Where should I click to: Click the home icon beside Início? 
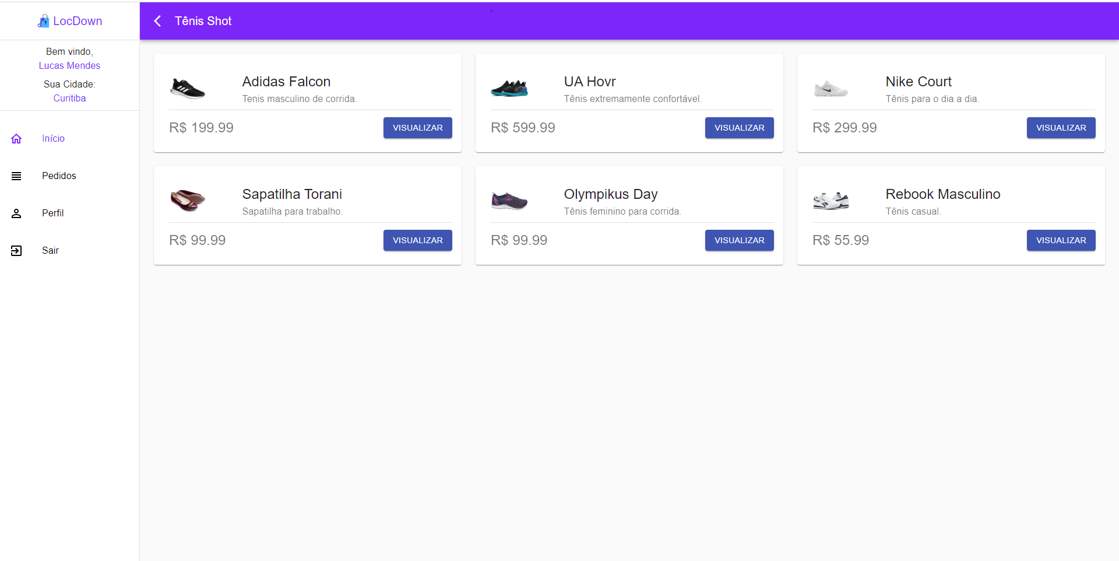(16, 139)
